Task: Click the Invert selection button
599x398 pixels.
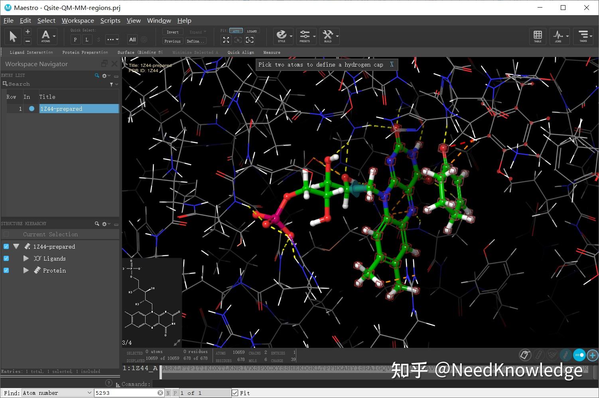Action: coord(172,31)
